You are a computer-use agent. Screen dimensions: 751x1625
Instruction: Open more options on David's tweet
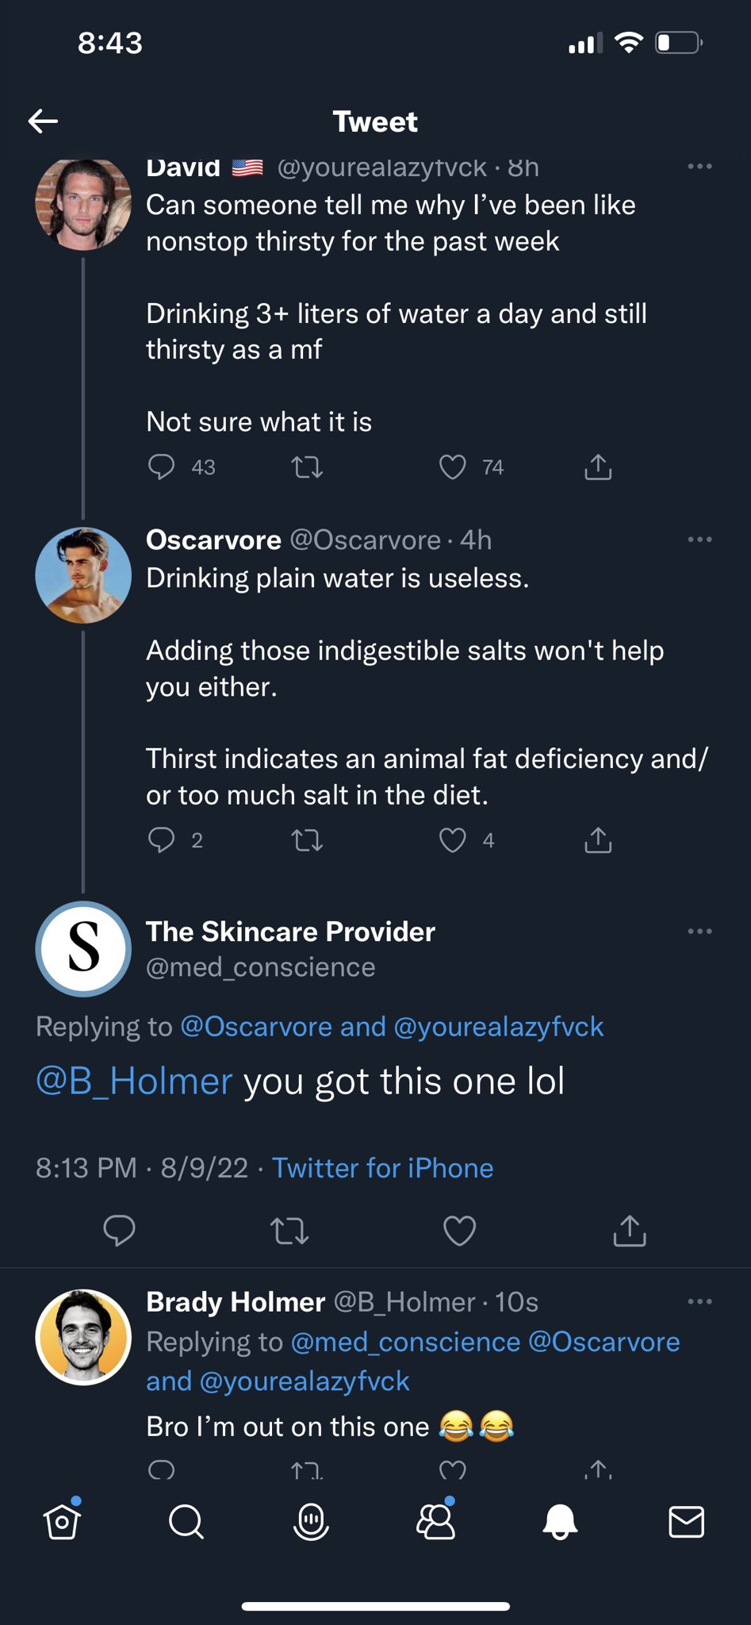699,167
